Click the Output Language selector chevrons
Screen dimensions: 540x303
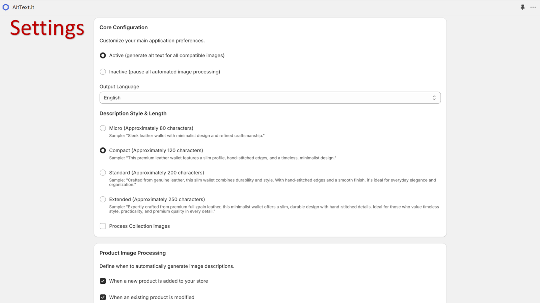pos(434,97)
